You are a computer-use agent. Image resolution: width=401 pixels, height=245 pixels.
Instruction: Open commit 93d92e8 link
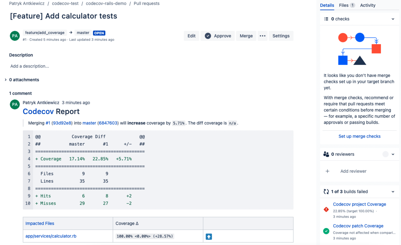pos(62,123)
